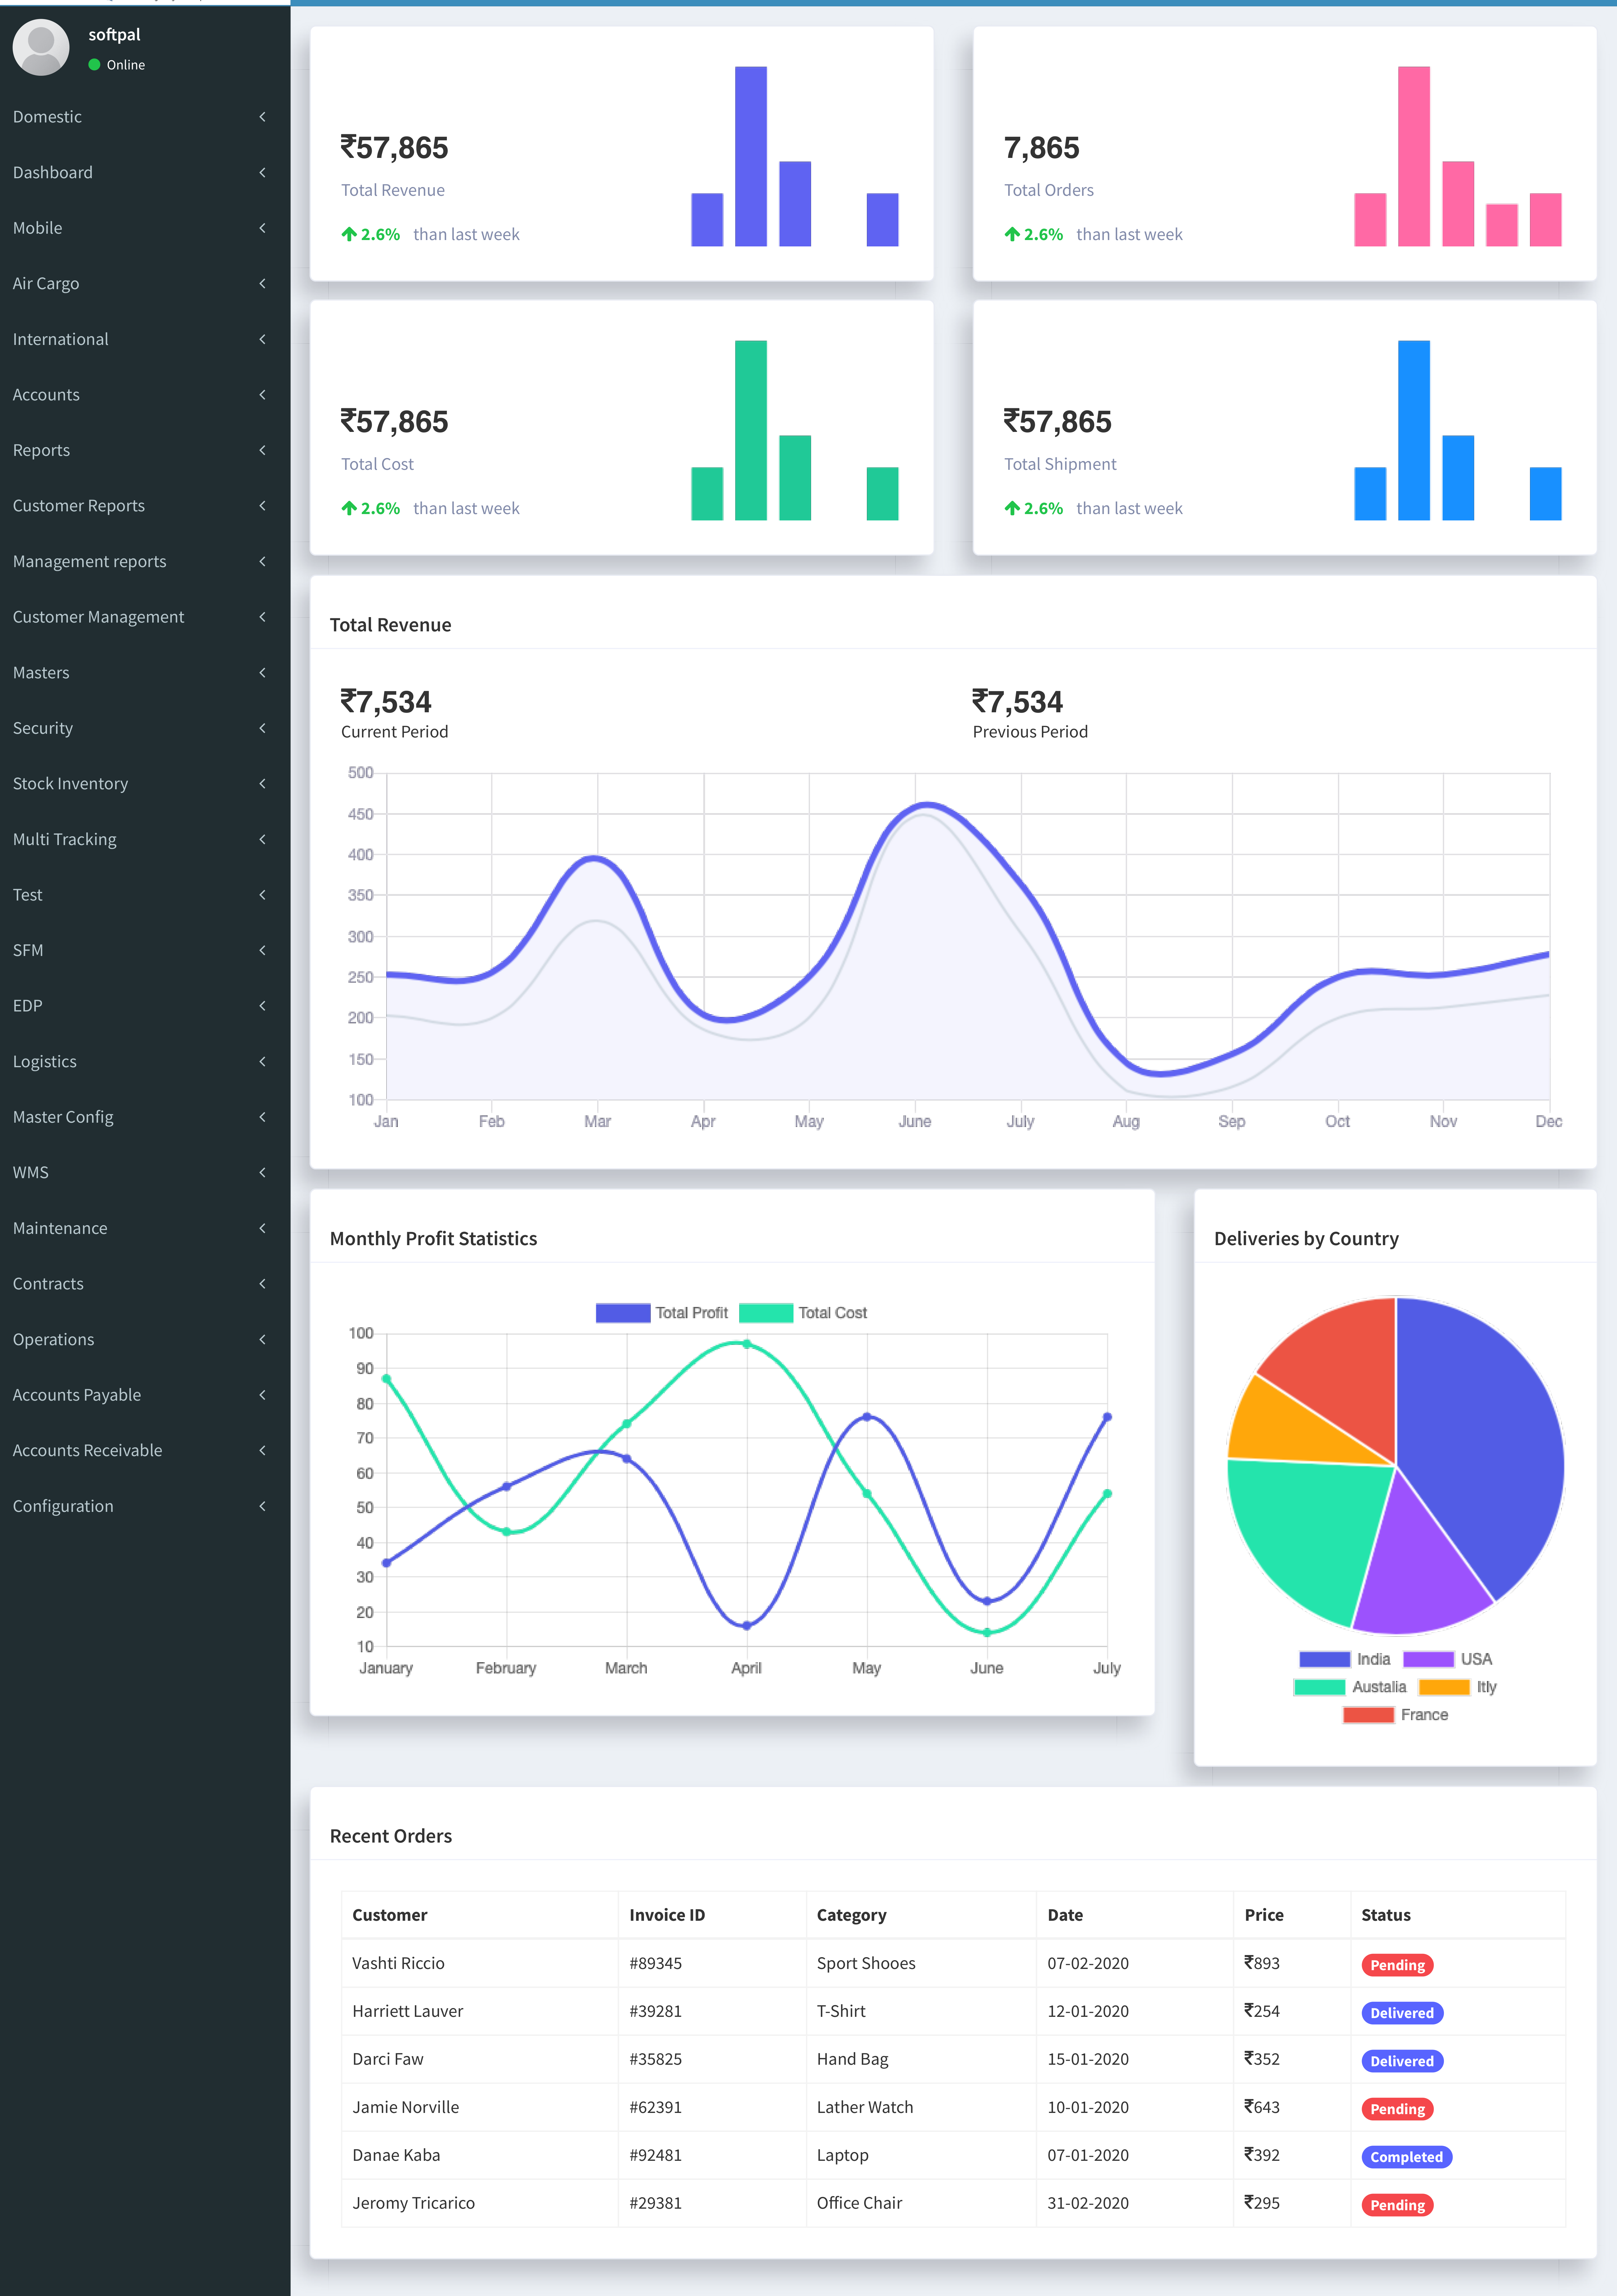1617x2296 pixels.
Task: Open Contracts in the sidebar
Action: coord(145,1284)
